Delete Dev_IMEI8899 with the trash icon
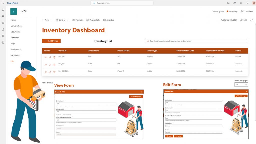This screenshot has height=144, width=256. [x=54, y=72]
